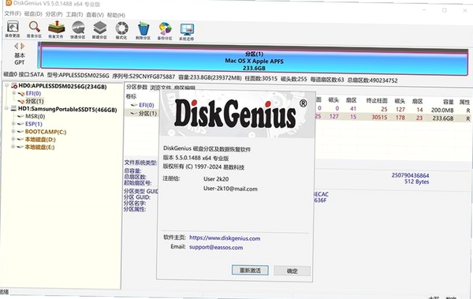Expand the 本地磁盘(E:) tree node
Image resolution: width=473 pixels, height=299 pixels.
(x=13, y=147)
